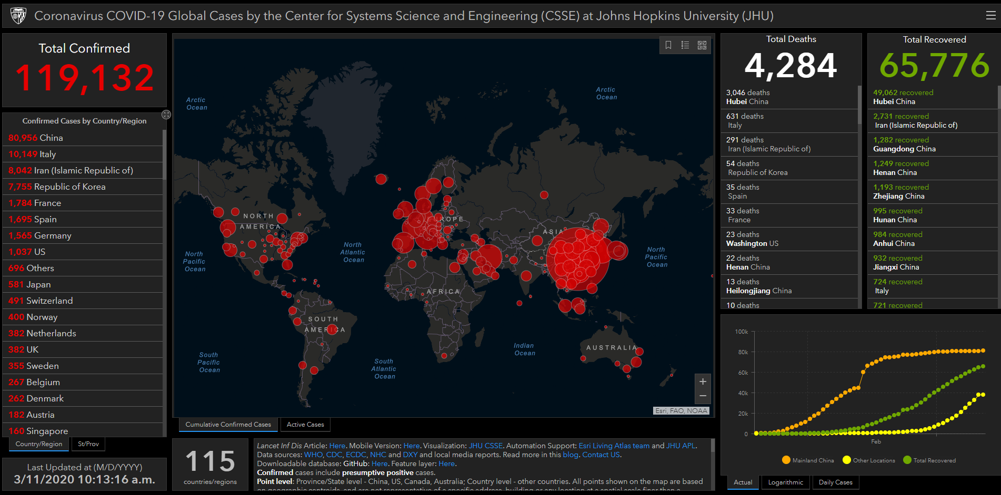This screenshot has height=495, width=1001.
Task: Click the Esri, FAO, NOAA attribution
Action: tap(681, 411)
